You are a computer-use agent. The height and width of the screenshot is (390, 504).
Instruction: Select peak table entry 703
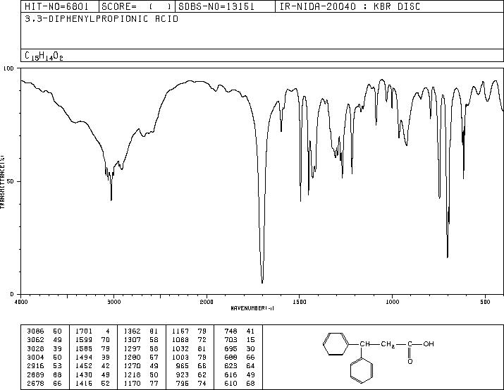tap(240, 340)
